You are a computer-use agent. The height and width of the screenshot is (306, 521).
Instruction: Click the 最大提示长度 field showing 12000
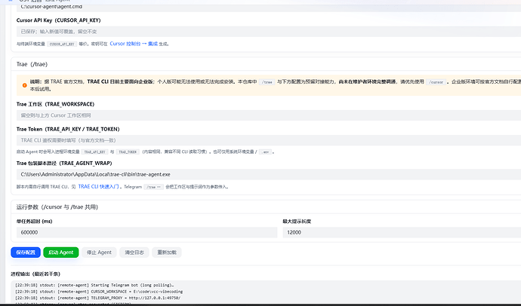point(402,232)
